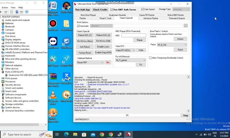Open the Bandicam desktop icon
This screenshot has height=138, width=230.
(53, 25)
